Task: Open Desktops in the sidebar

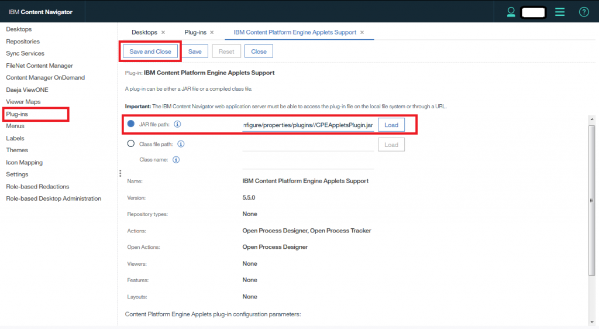Action: pyautogui.click(x=19, y=29)
